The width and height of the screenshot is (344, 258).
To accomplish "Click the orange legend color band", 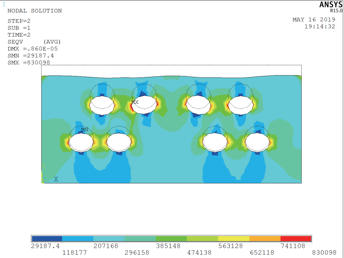I will point(265,239).
